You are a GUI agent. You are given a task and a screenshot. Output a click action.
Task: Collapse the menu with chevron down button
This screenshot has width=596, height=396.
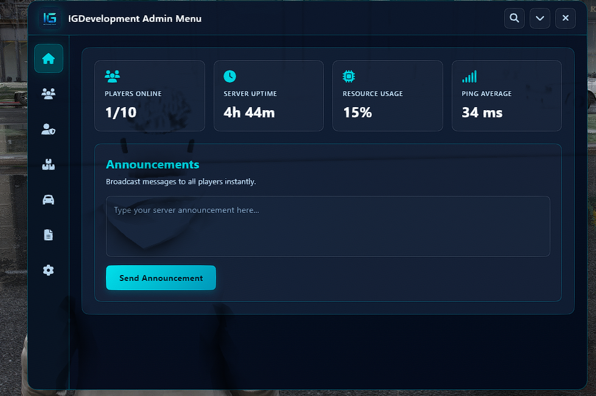540,18
